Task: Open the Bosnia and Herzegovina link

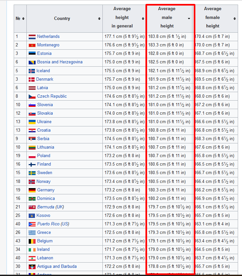Action: pyautogui.click(x=60, y=62)
